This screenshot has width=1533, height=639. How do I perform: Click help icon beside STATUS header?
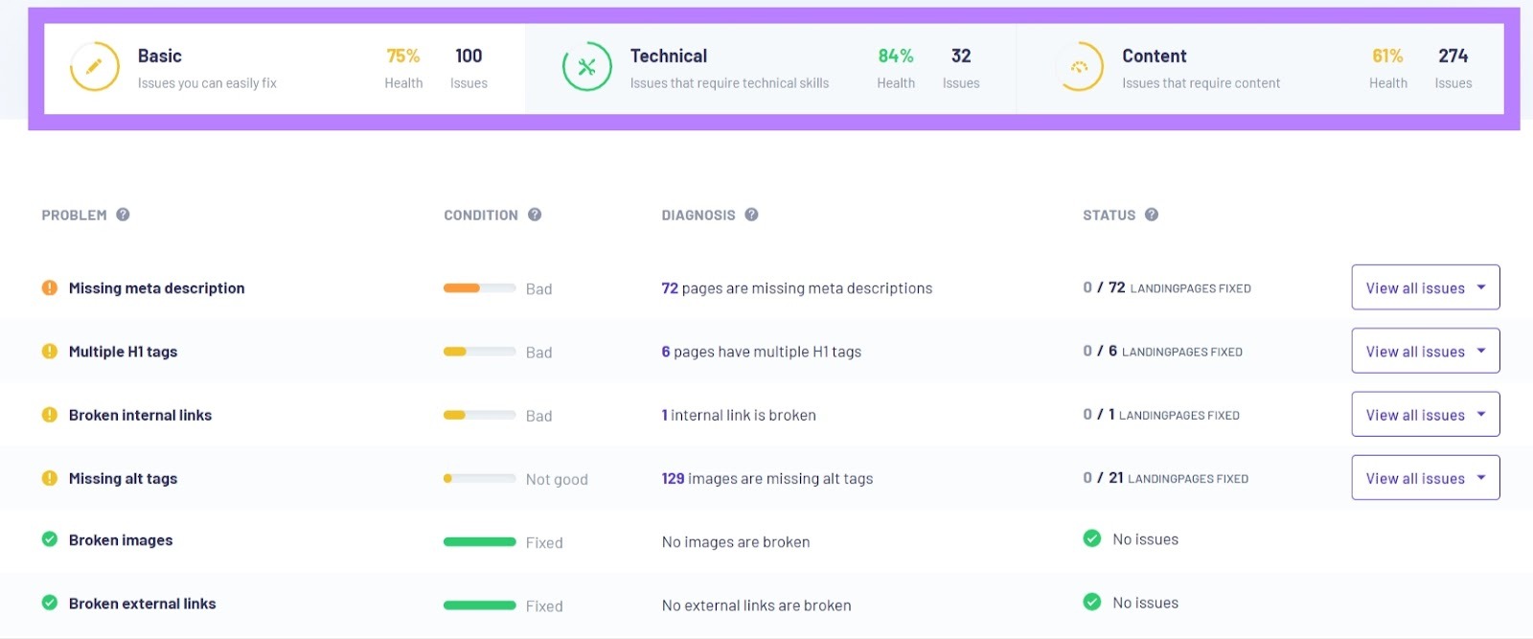1152,215
